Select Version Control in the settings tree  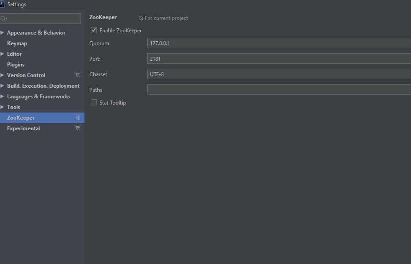[26, 75]
